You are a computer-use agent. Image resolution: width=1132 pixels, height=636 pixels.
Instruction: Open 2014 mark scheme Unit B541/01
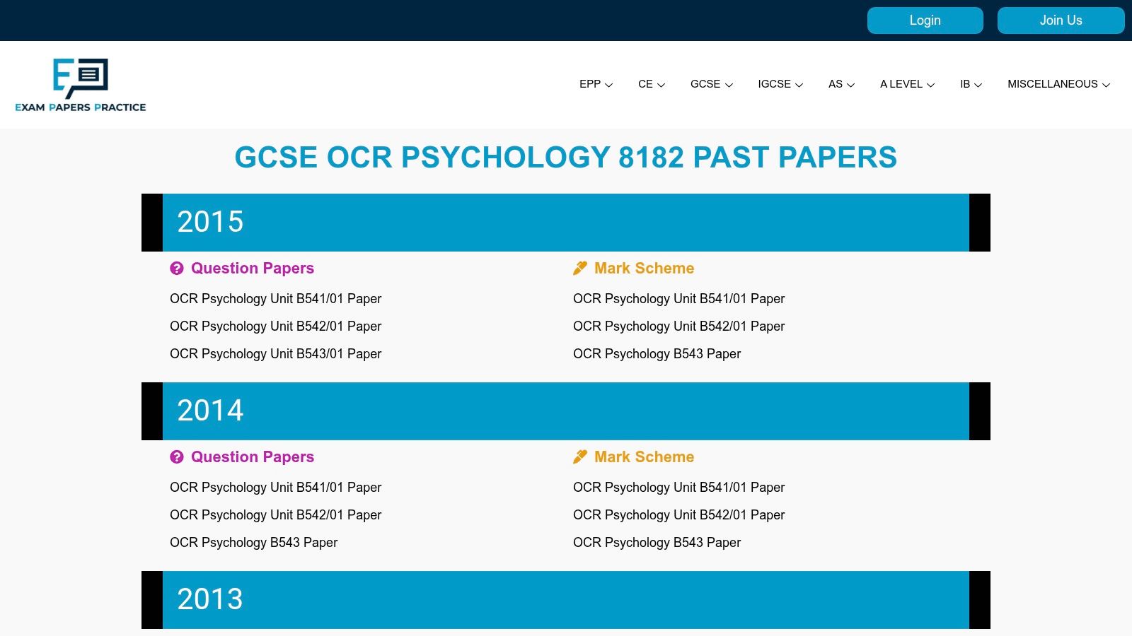click(678, 488)
